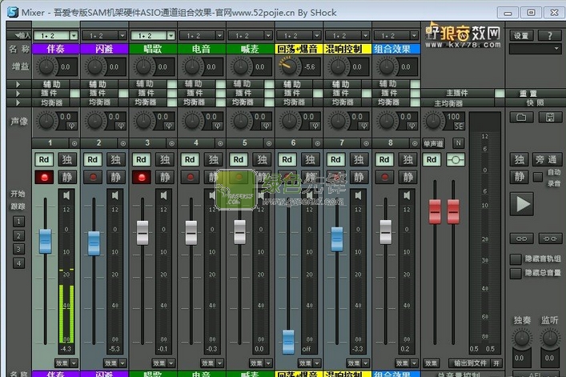Click the phase icon on channel 1 pan
The width and height of the screenshot is (566, 377).
click(71, 126)
